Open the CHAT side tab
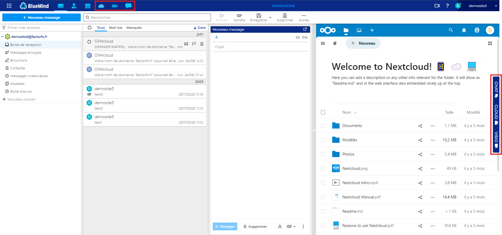Screen dimensions: 502x235 tap(496, 89)
